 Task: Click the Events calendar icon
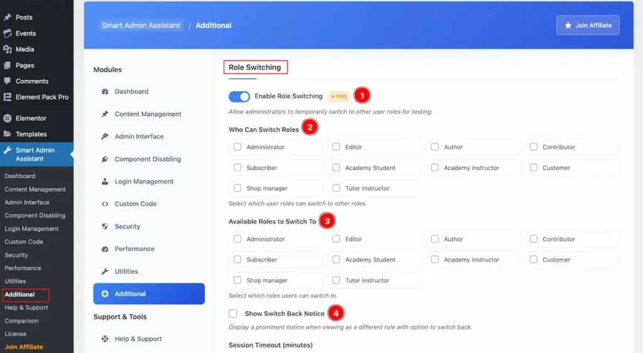click(x=8, y=33)
